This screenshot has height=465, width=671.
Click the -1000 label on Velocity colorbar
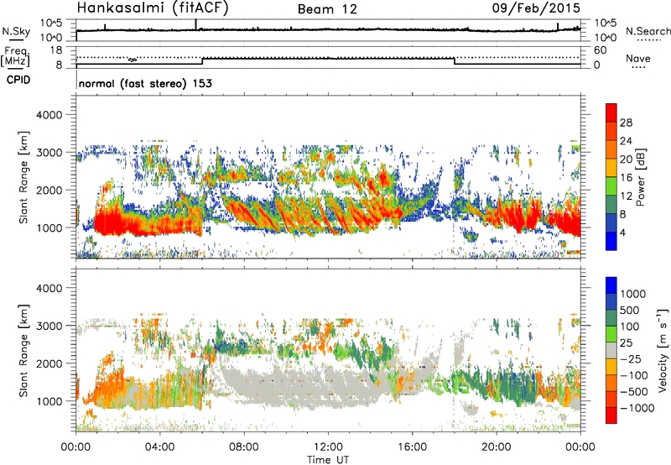pos(637,408)
